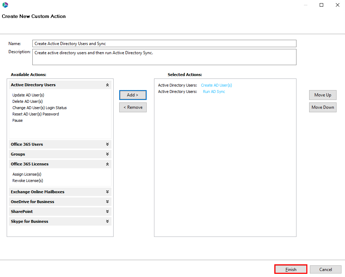Expand the Skype for Business section
Screen dimensions: 345x277
(x=108, y=221)
